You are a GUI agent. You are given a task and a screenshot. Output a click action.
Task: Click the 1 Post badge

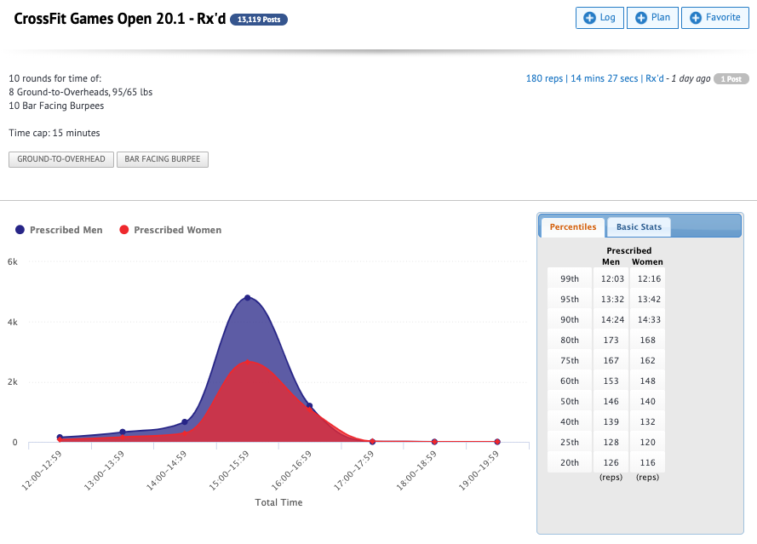point(731,78)
